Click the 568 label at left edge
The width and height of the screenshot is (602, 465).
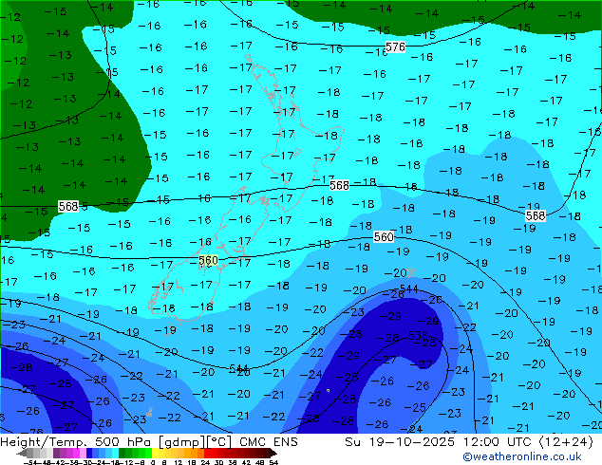[x=68, y=207]
